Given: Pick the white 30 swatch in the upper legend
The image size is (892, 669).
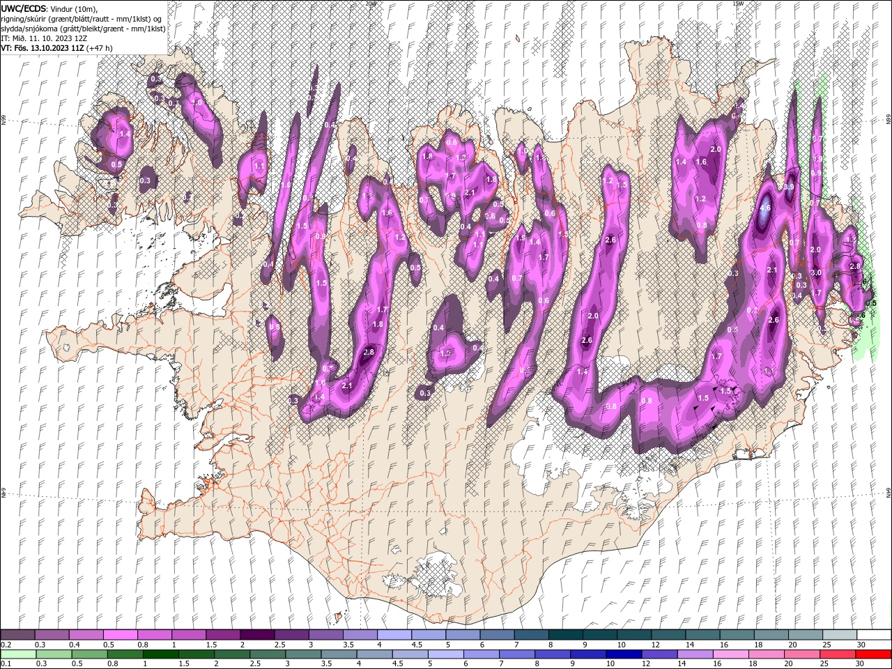Looking at the screenshot, I should coord(873,634).
